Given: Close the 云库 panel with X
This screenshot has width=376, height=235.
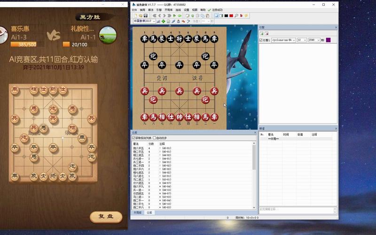Looking at the screenshot, I should point(255,133).
